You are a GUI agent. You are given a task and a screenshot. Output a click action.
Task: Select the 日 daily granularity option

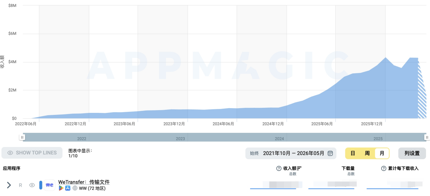(353, 153)
